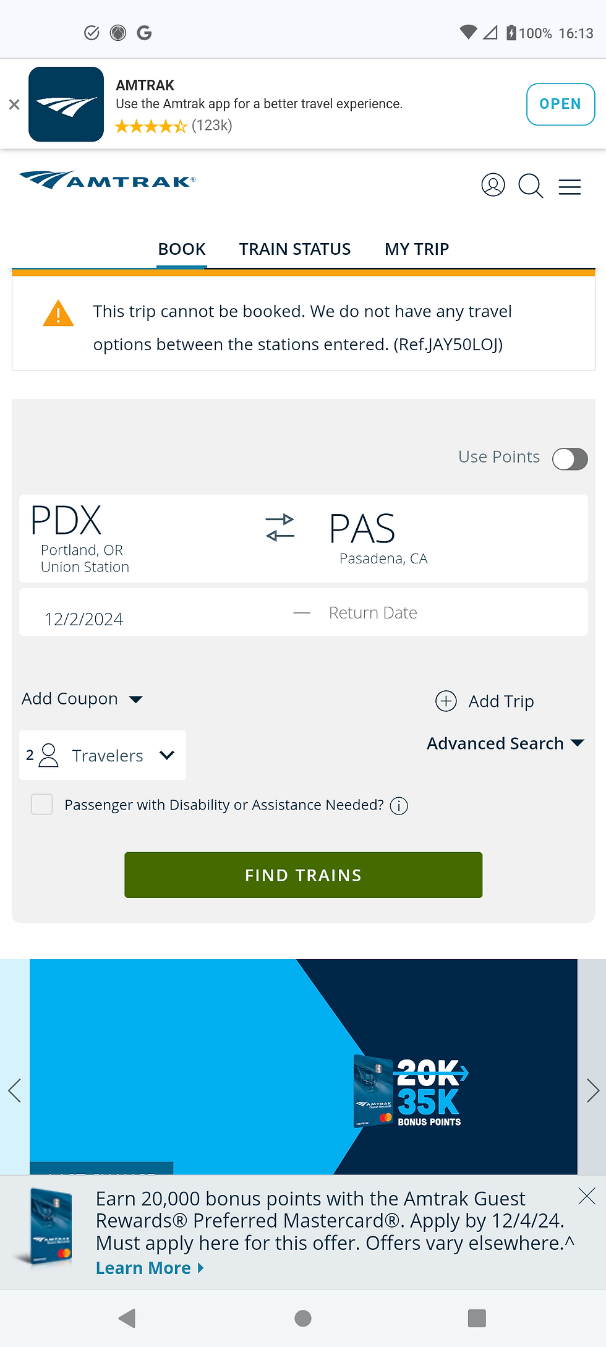Open the user account profile icon
606x1347 pixels.
click(x=493, y=185)
